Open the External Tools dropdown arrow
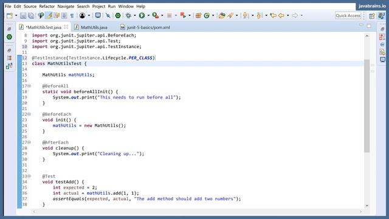 [190, 16]
